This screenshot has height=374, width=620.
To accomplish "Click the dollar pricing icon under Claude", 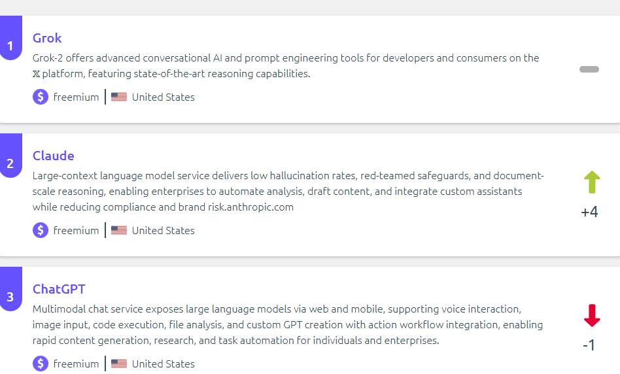I will (41, 230).
